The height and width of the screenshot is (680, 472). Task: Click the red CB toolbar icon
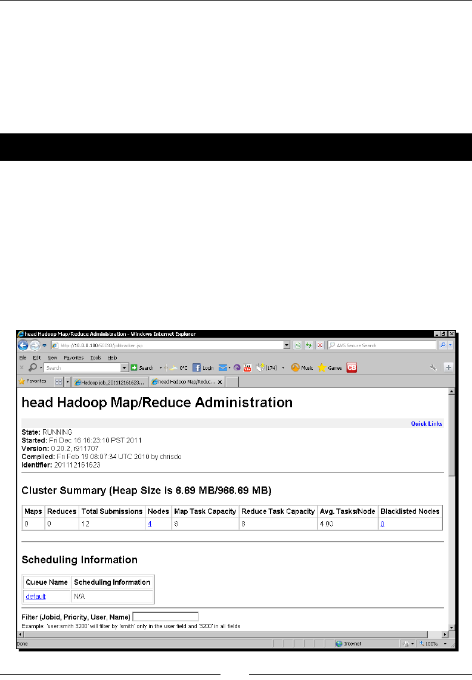click(x=352, y=367)
